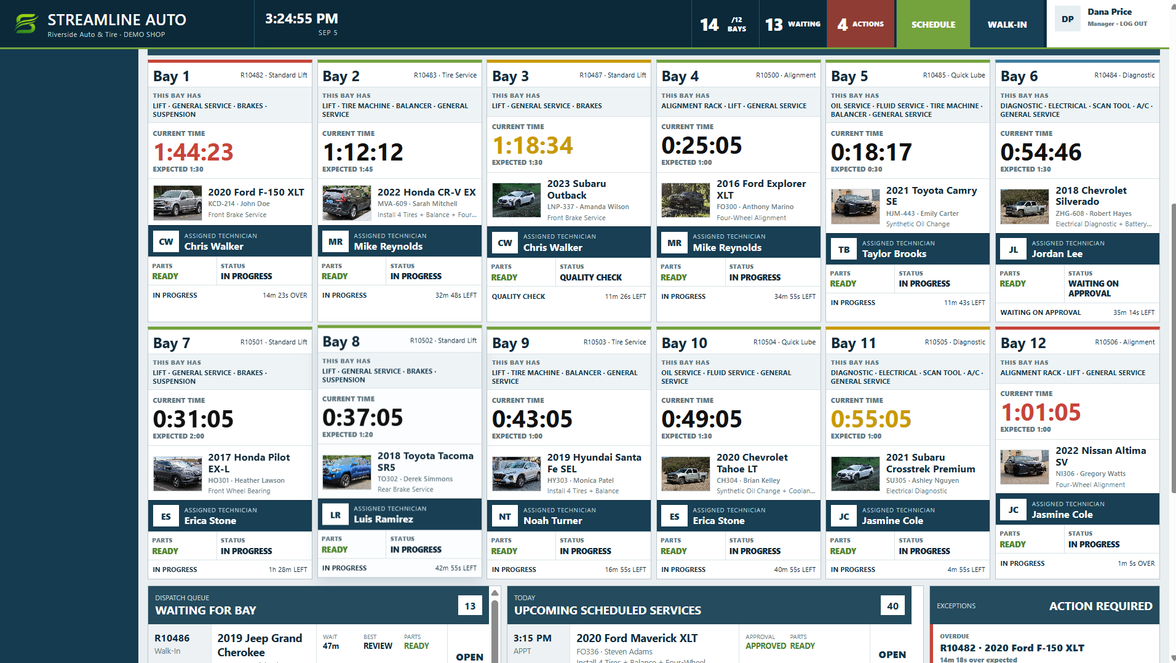Click Waiting On Approval status in Bay 6
This screenshot has width=1176, height=663.
[x=1093, y=288]
